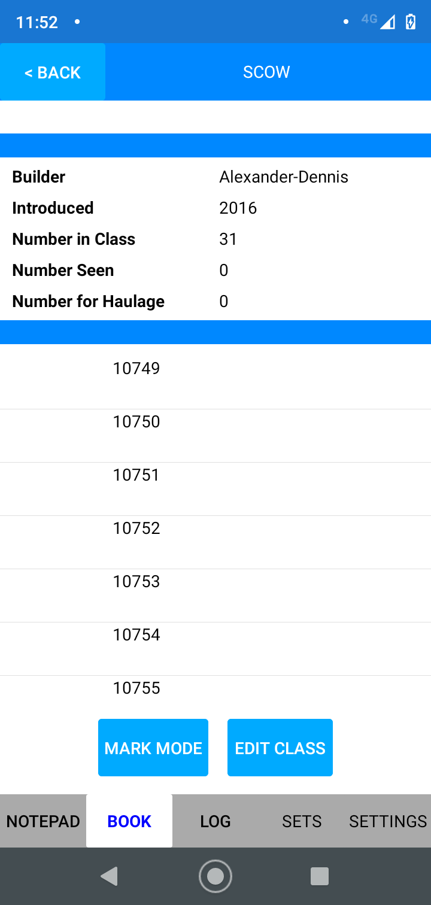Screen dimensions: 431x905
Task: Select the currently active BOOK tab
Action: (129, 821)
